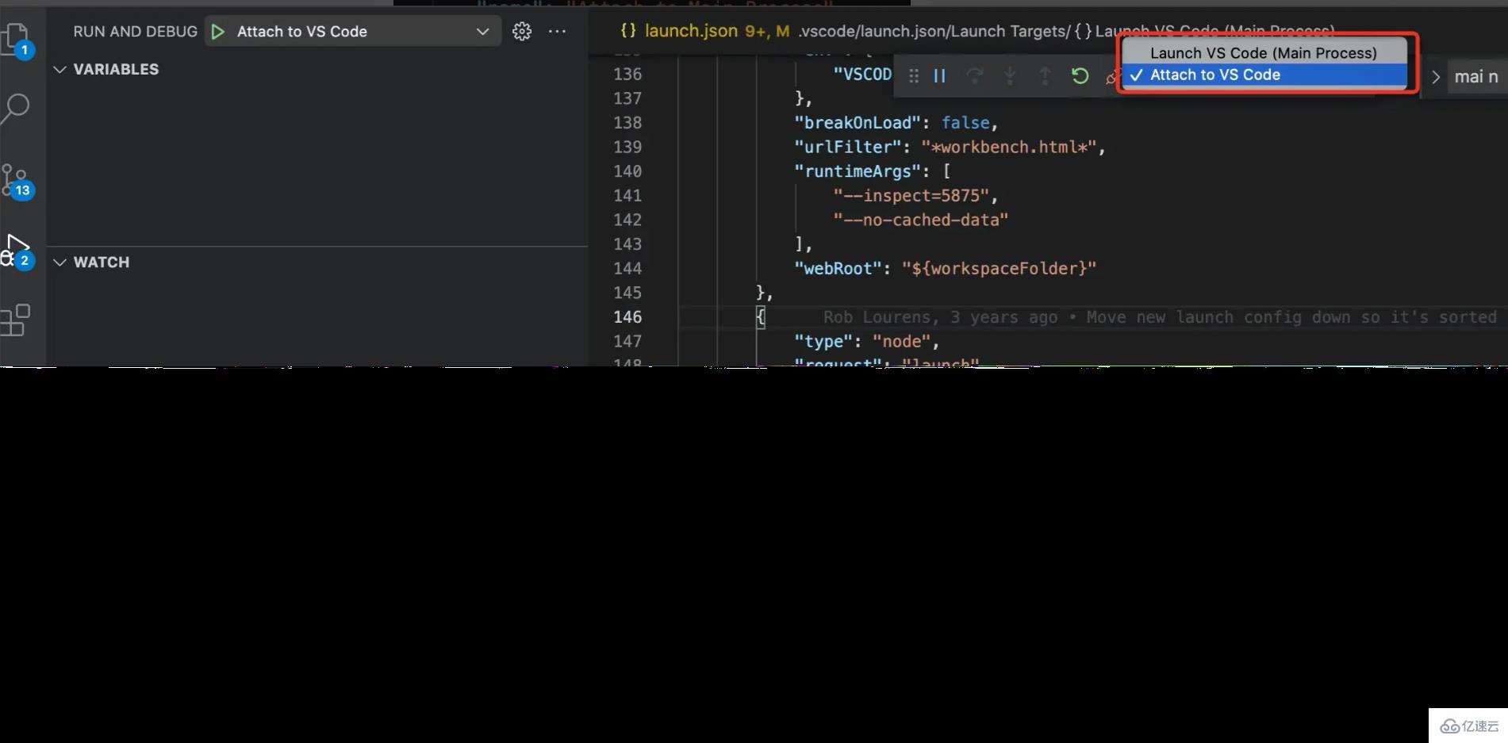The image size is (1508, 743).
Task: Open Source Control view with 13 changes
Action: (x=16, y=181)
